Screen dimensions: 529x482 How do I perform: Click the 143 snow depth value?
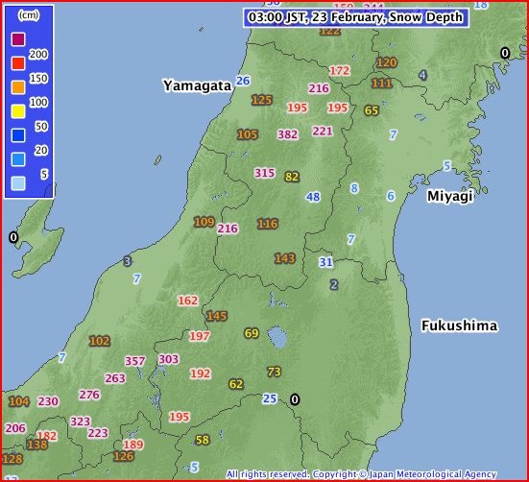click(x=285, y=258)
